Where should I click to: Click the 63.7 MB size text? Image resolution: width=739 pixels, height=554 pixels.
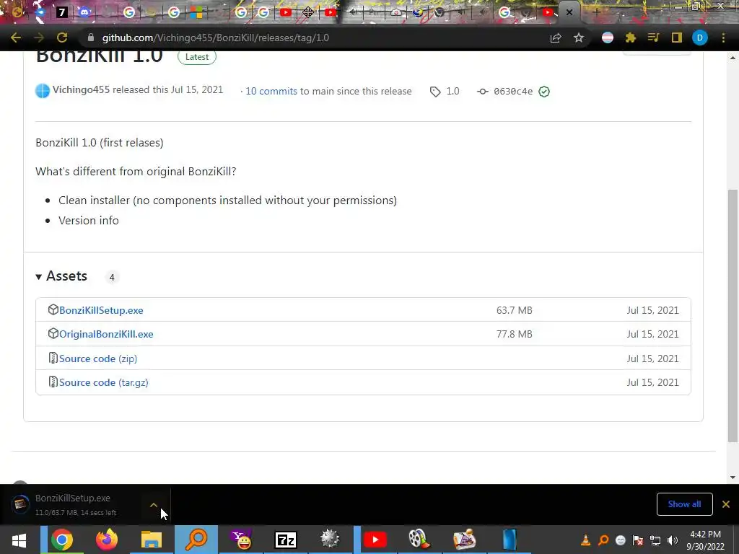pyautogui.click(x=514, y=310)
